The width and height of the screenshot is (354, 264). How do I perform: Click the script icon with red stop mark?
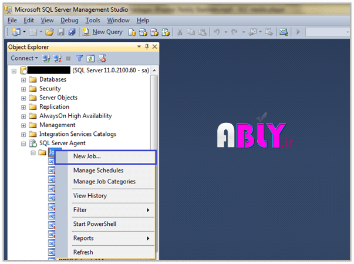[102, 59]
